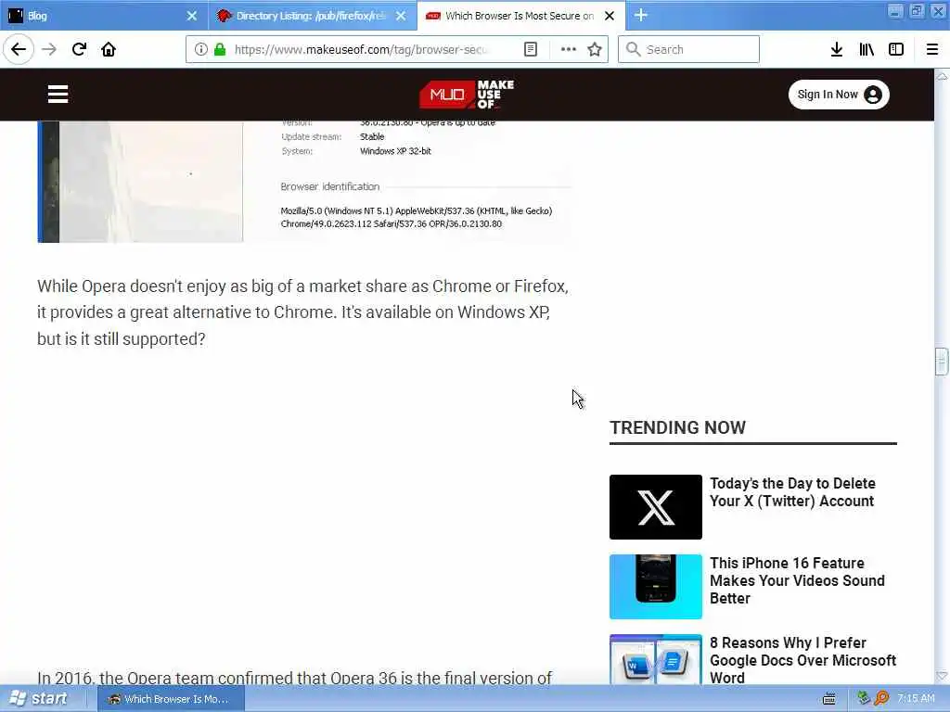Open the Library bookshelf icon
The height and width of the screenshot is (712, 950).
867,49
